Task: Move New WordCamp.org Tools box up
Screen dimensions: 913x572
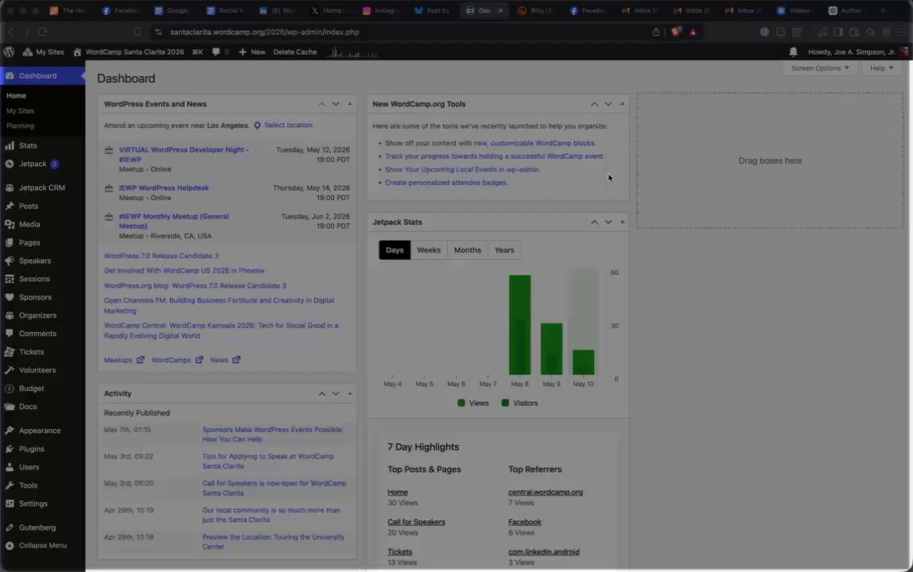Action: tap(594, 104)
